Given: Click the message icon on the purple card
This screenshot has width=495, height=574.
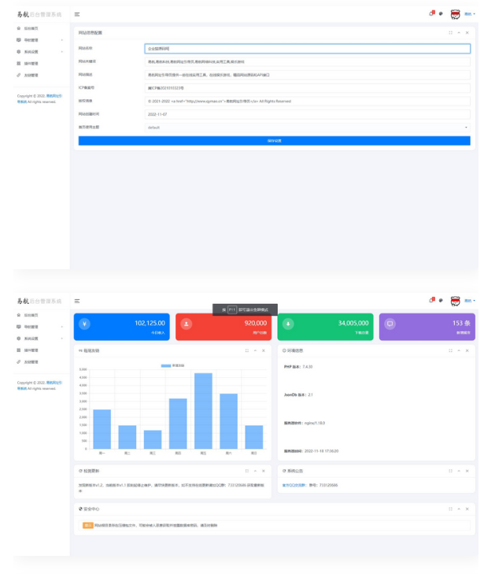Looking at the screenshot, I should point(390,323).
